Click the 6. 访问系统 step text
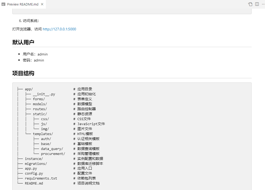The height and width of the screenshot is (190, 265). point(29,21)
